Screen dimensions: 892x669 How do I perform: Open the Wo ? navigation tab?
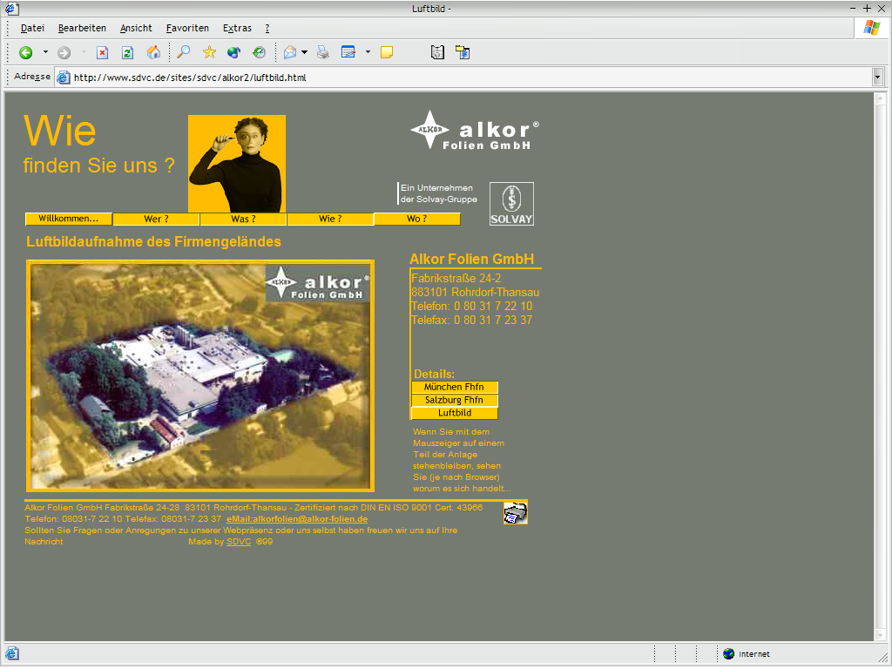pos(417,219)
